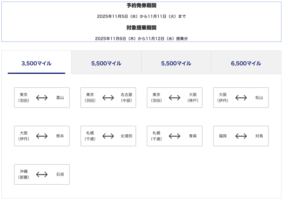Click the 女満別 destination label

click(126, 136)
